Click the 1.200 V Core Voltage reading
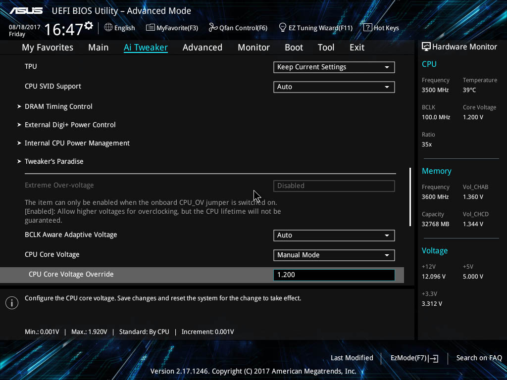The height and width of the screenshot is (380, 507). [473, 117]
